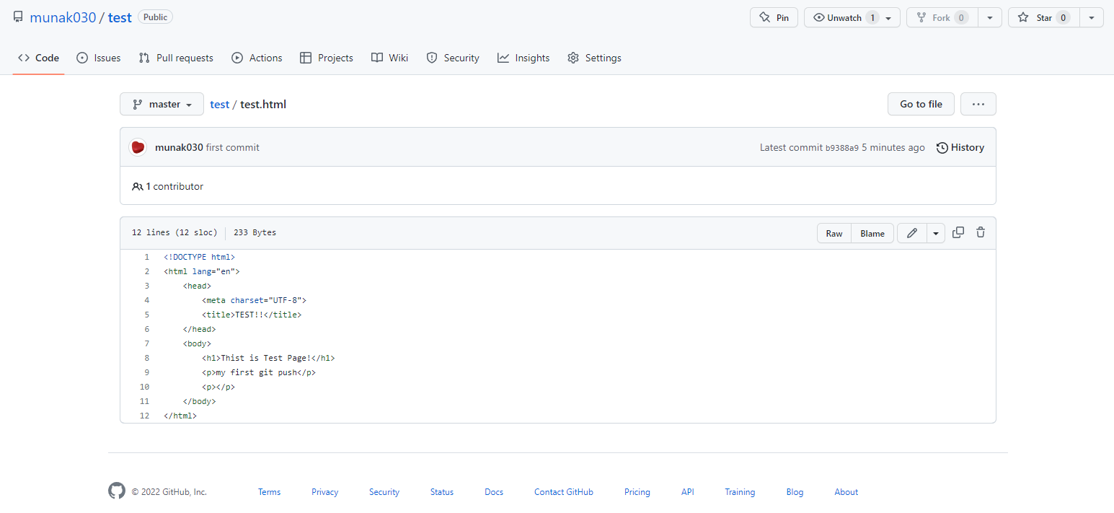Click the 'my first git push' code line
The height and width of the screenshot is (513, 1114).
259,372
